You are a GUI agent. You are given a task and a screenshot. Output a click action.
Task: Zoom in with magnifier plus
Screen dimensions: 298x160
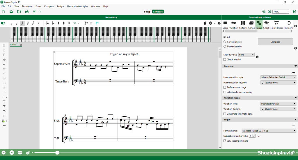click(269, 12)
